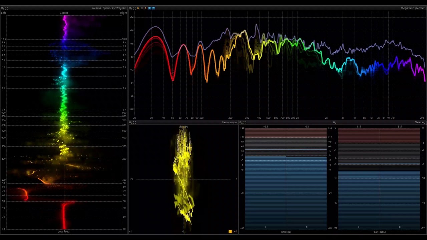Toggle channel 2 in Magnitude spectrum
Image resolution: width=427 pixels, height=240 pixels.
(x=153, y=8)
